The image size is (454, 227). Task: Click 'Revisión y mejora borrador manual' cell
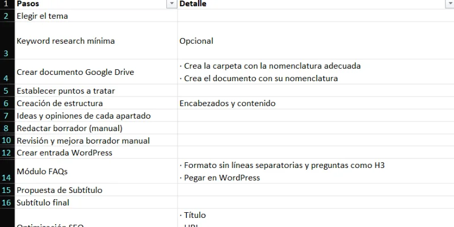(x=96, y=140)
